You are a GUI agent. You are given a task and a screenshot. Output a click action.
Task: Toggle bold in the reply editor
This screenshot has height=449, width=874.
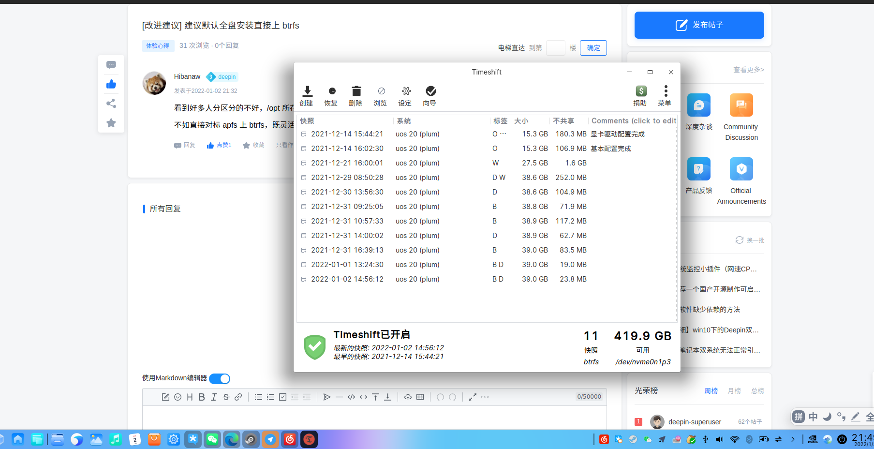coord(202,397)
